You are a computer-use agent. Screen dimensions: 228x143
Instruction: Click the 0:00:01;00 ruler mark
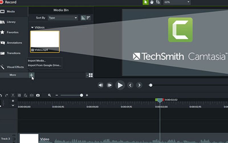click(x=92, y=107)
